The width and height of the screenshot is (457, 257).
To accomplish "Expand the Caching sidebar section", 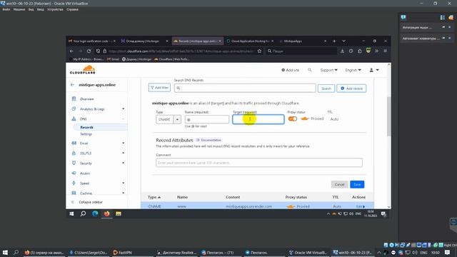I will [x=123, y=193].
